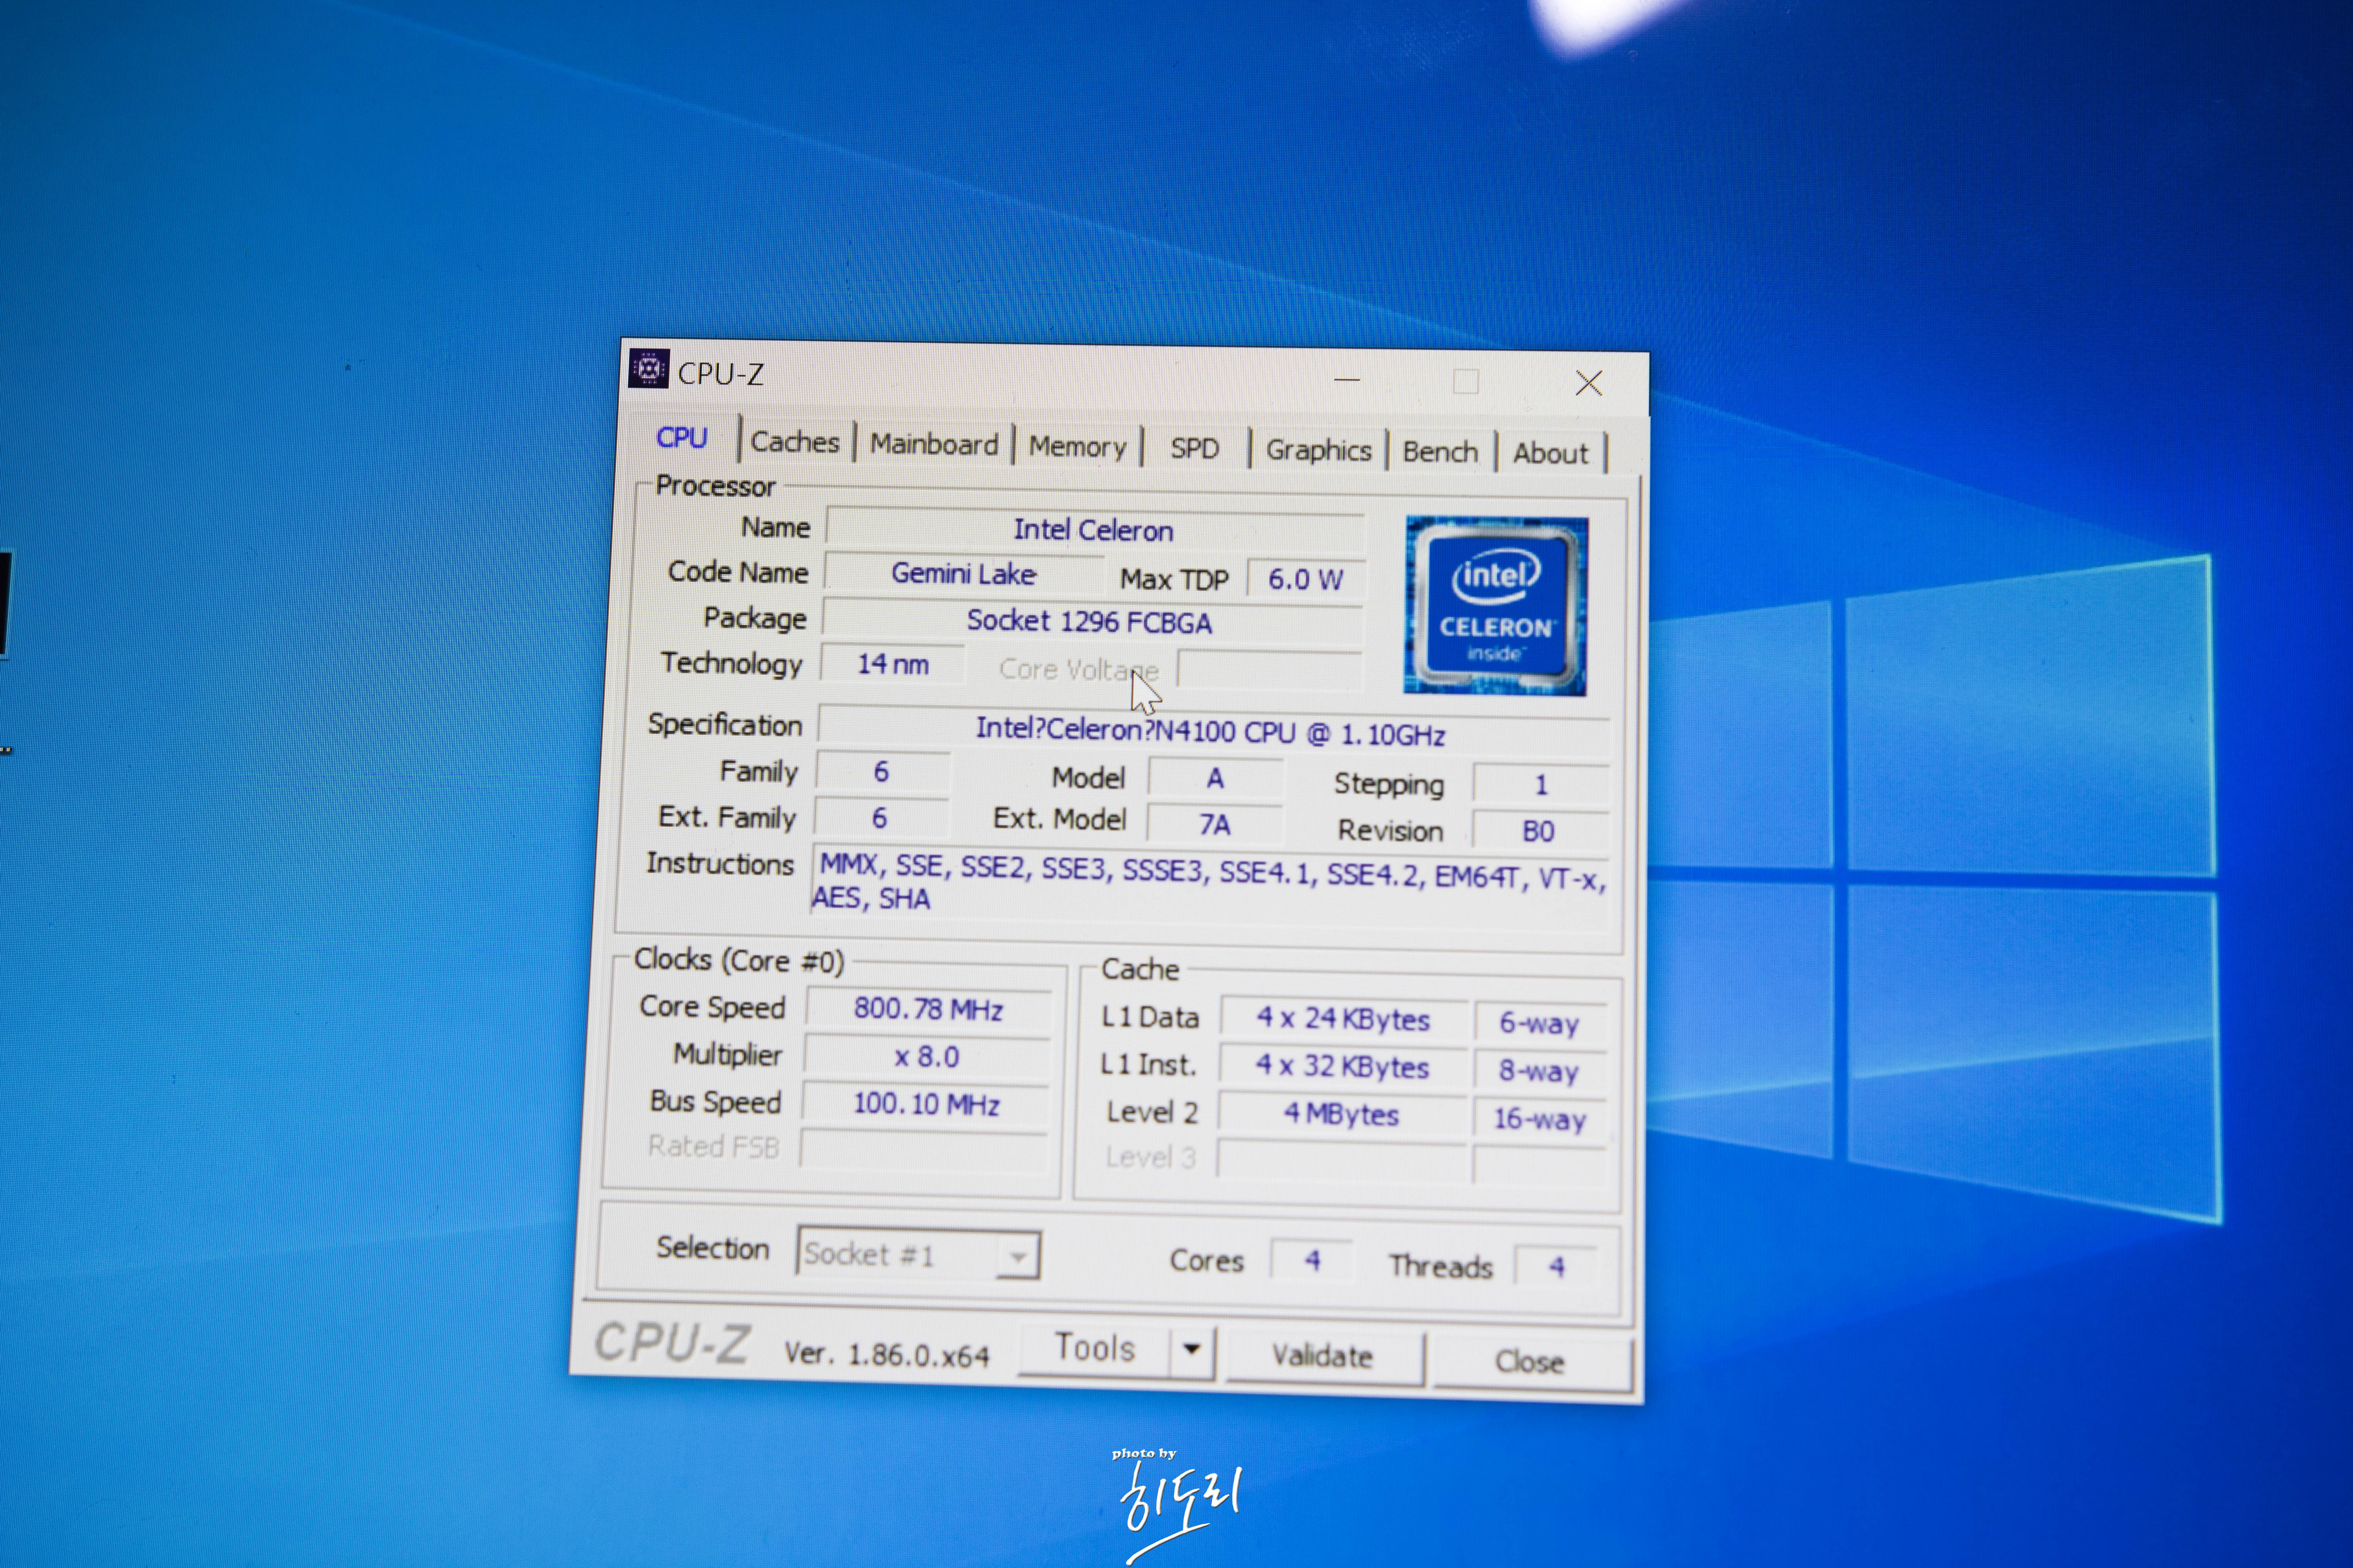
Task: Go to the SPD tab
Action: (x=1195, y=449)
